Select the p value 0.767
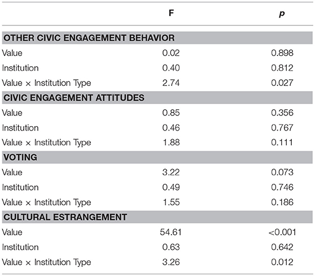The image size is (315, 276). [x=282, y=128]
